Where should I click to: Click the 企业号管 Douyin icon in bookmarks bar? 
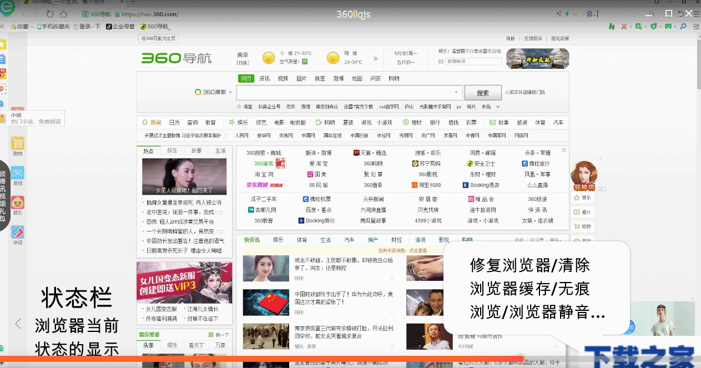(x=109, y=26)
